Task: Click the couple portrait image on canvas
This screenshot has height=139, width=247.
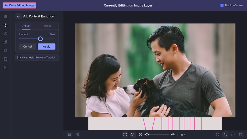Action: click(155, 70)
